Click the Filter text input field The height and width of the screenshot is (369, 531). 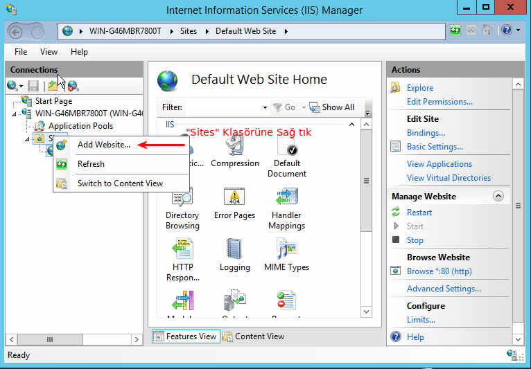(223, 107)
